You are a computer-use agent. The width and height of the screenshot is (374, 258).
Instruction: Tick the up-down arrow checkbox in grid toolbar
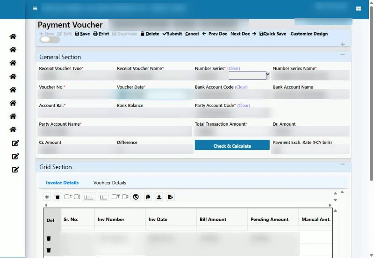coord(77,197)
